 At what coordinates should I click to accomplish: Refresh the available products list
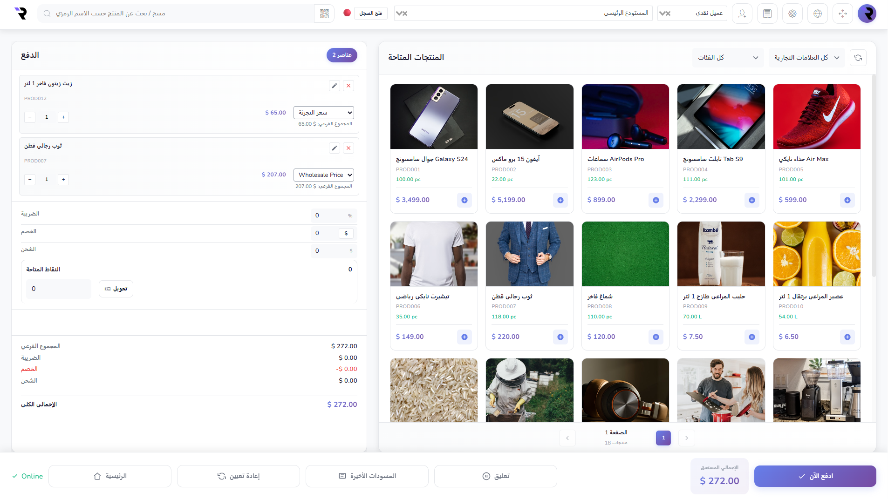pos(858,58)
